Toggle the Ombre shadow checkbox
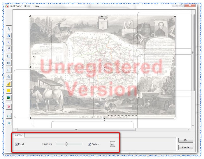This screenshot has width=204, height=159. coord(90,144)
